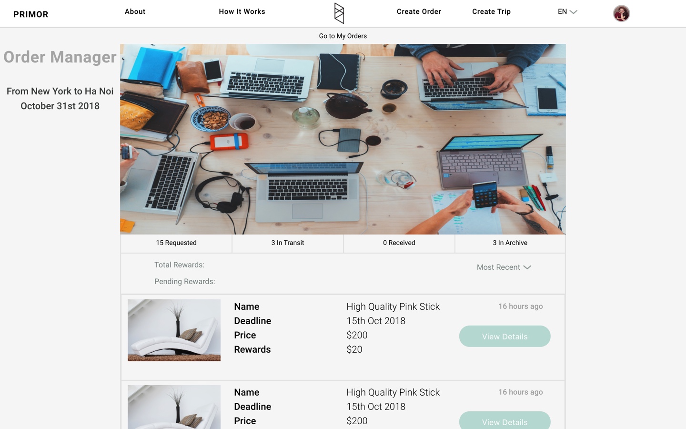686x429 pixels.
Task: Open the second order's chair thumbnail
Action: click(x=174, y=407)
